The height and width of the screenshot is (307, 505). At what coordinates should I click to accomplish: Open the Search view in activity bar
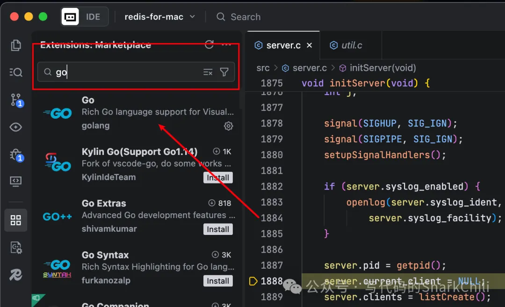coord(16,72)
